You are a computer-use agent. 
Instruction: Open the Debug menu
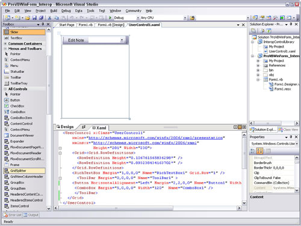click(x=66, y=11)
